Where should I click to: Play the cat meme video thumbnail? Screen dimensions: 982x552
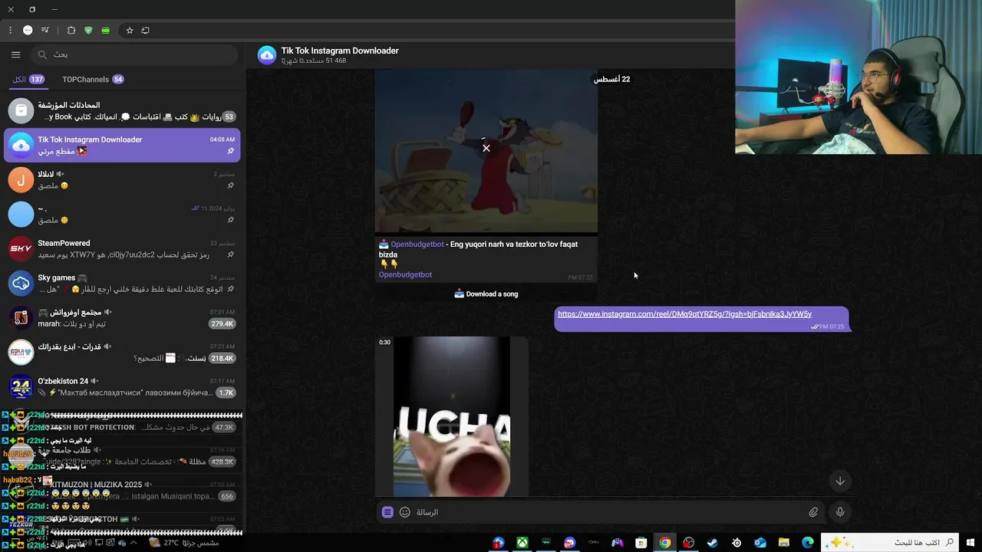452,416
